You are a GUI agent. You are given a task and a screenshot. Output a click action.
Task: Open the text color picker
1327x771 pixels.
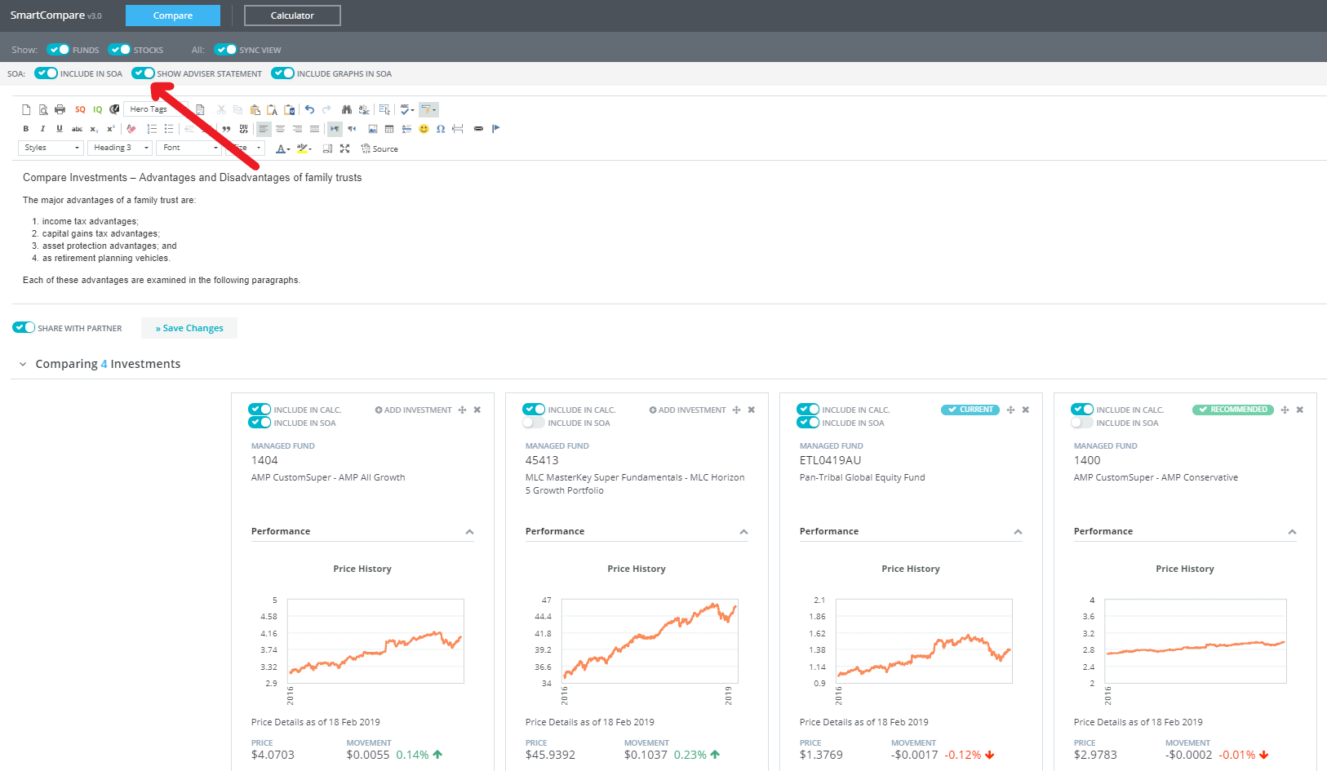pyautogui.click(x=282, y=148)
